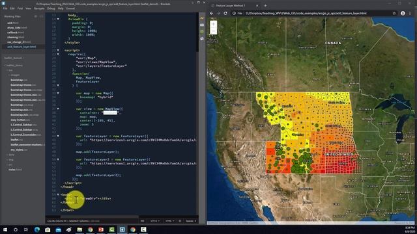This screenshot has width=417, height=234.
Task: Click the horizontal scrollbar in code editor
Action: coord(100,216)
